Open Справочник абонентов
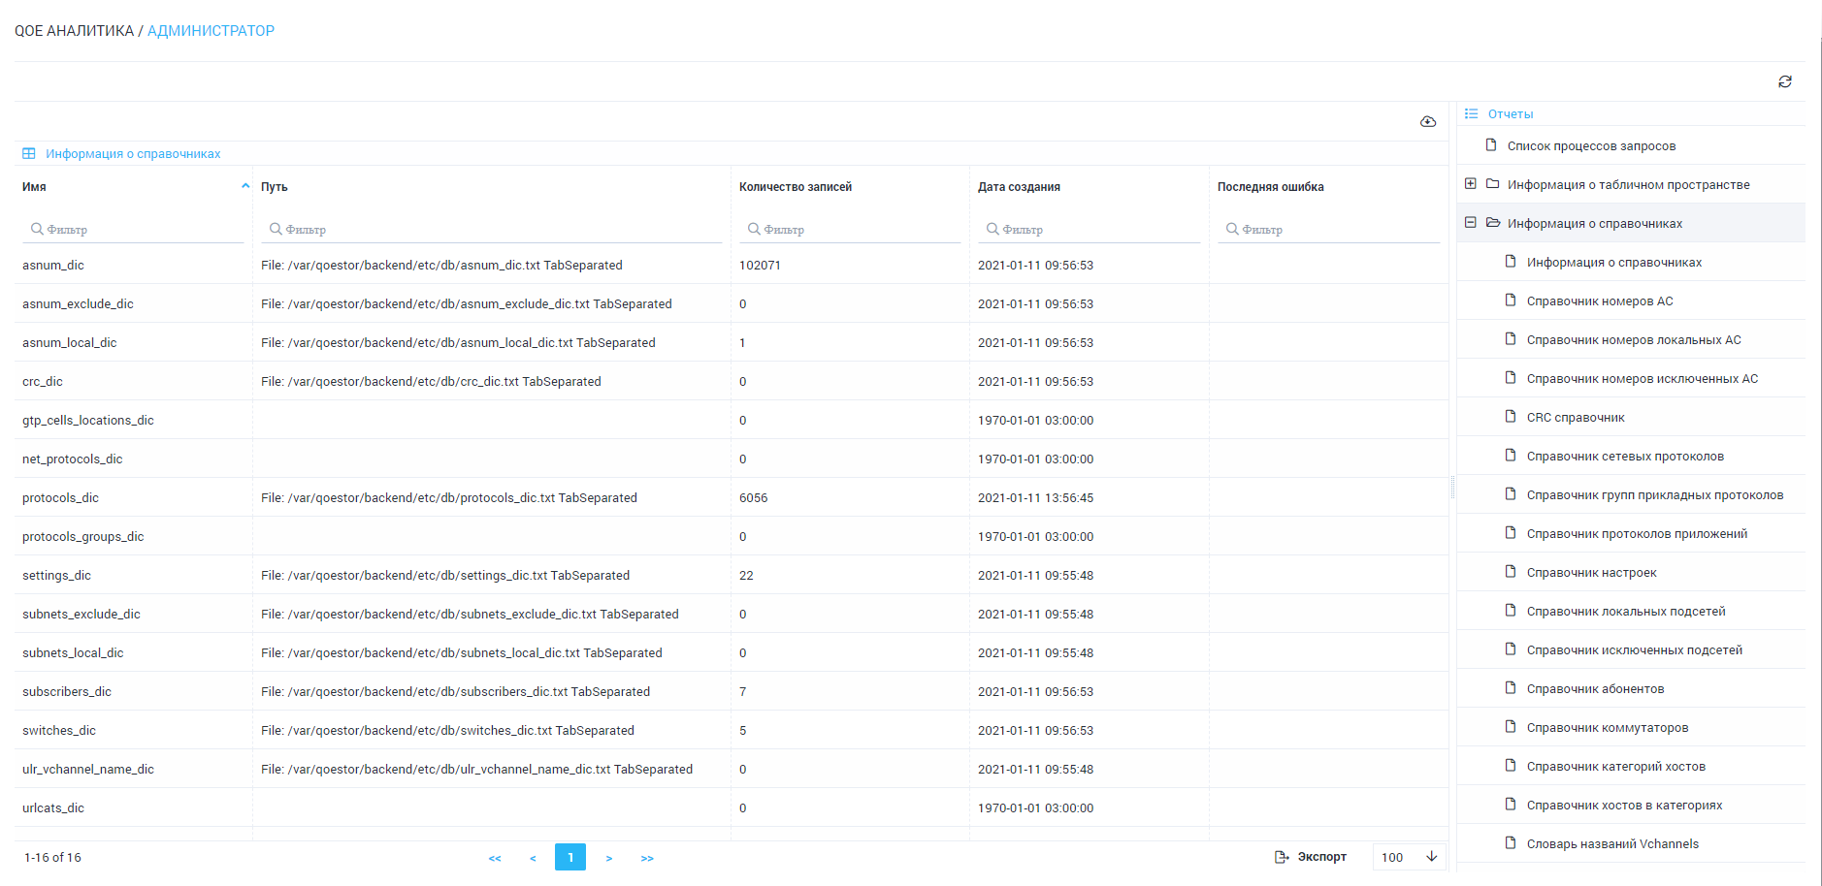Viewport: 1822px width, 886px height. tap(1595, 689)
